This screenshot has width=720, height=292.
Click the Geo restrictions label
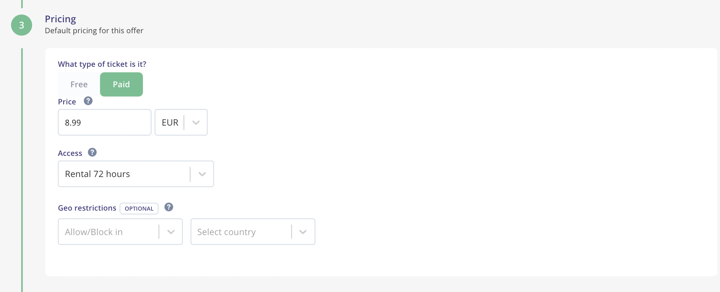click(87, 208)
